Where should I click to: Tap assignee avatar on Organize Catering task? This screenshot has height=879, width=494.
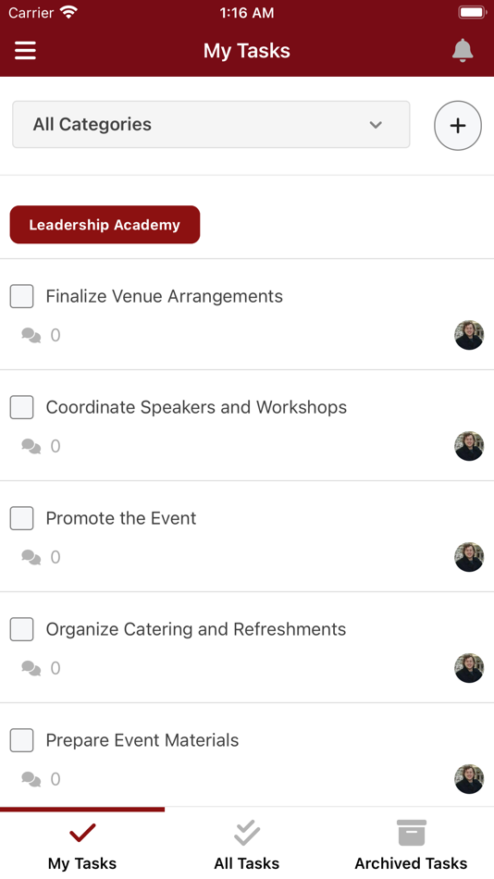tap(469, 668)
